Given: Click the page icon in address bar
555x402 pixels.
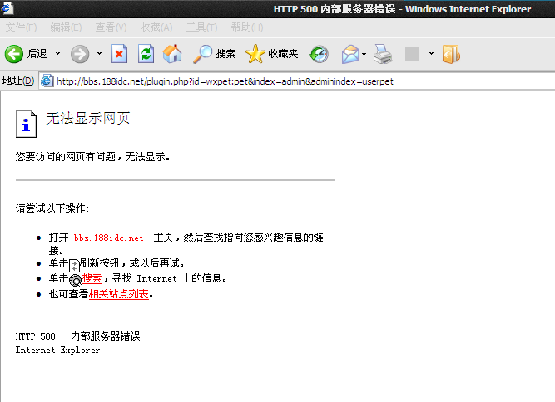Looking at the screenshot, I should pyautogui.click(x=47, y=81).
